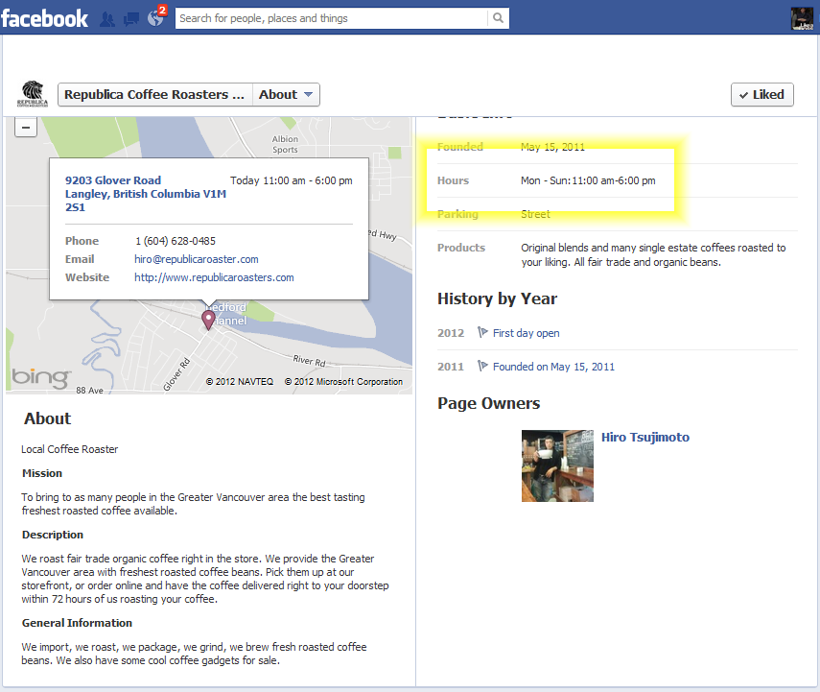Click the History by Year heading
820x692 pixels.
[498, 298]
